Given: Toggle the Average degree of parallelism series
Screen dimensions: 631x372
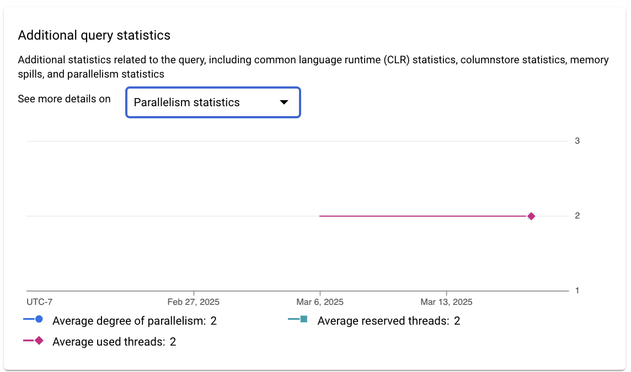Looking at the screenshot, I should (x=134, y=321).
